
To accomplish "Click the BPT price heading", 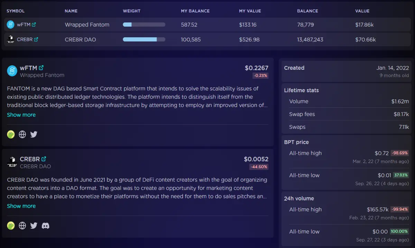I will (x=296, y=142).
